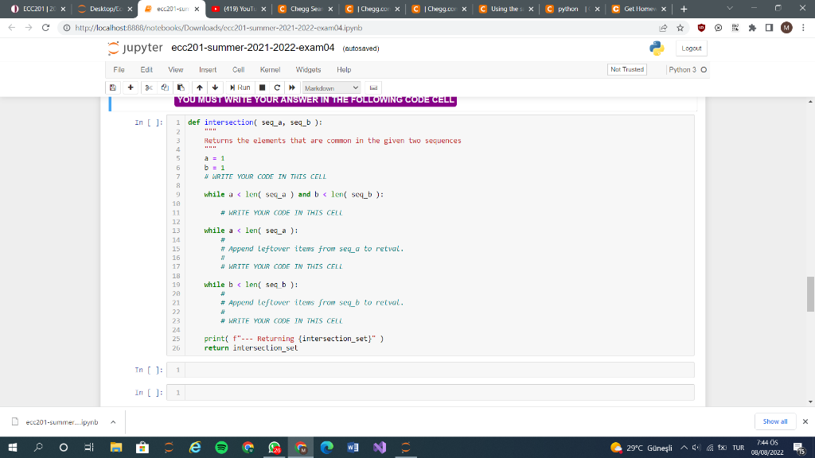
Task: Copy the selected cells in the toolbar
Action: (x=165, y=87)
